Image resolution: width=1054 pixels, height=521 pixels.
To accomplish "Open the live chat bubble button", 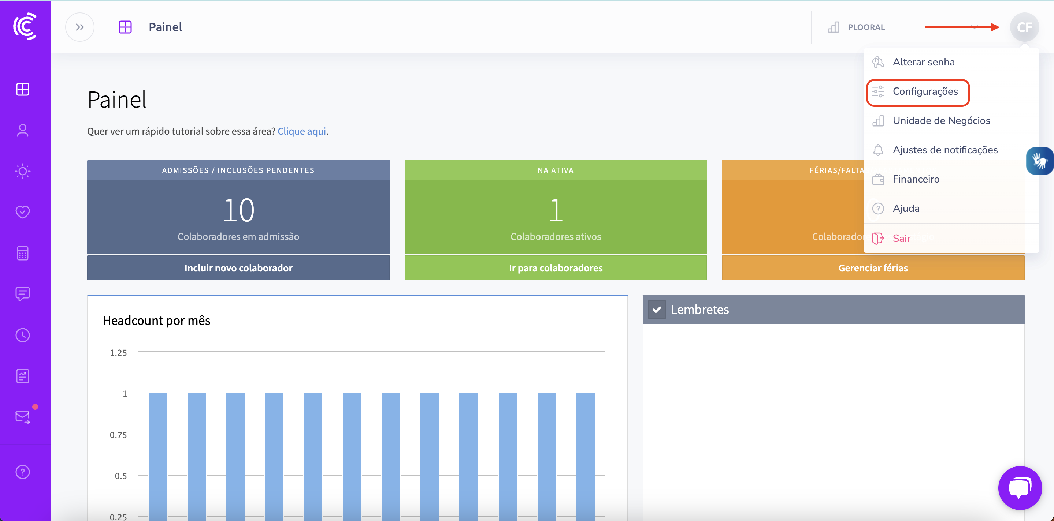I will click(1020, 487).
